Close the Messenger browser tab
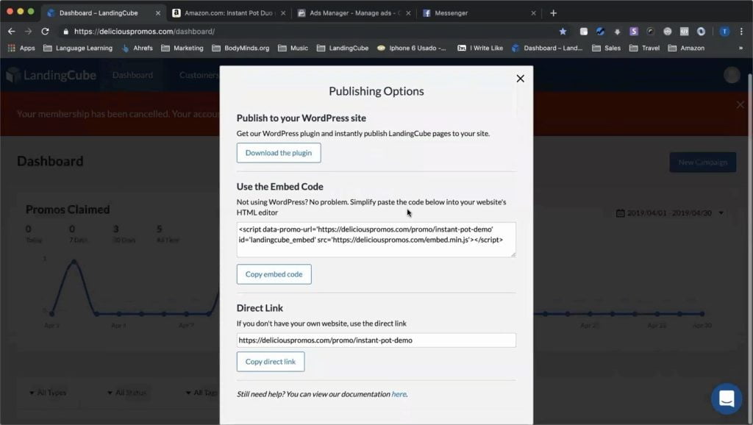Screen dimensions: 753x425 pyautogui.click(x=533, y=13)
